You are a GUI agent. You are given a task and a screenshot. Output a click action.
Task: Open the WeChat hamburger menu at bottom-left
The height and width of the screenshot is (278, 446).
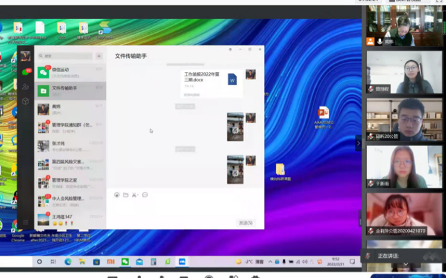26,222
